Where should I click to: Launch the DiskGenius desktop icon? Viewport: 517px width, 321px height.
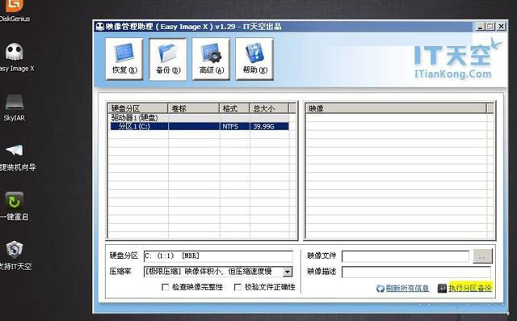pos(15,10)
